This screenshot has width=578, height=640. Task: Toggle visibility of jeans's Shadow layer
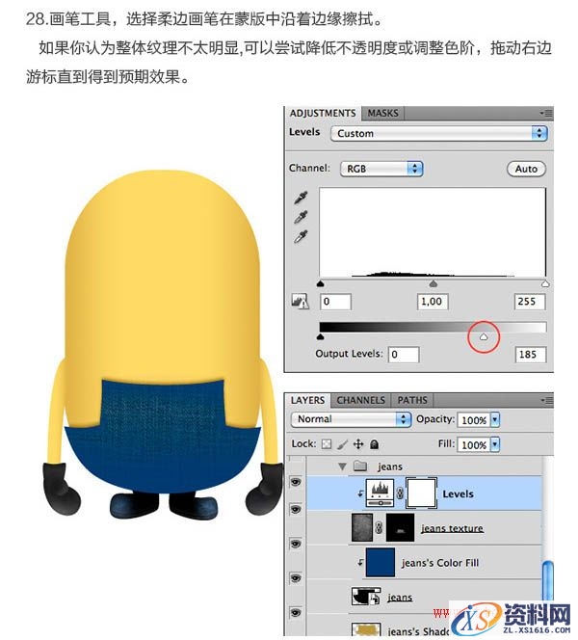click(296, 612)
